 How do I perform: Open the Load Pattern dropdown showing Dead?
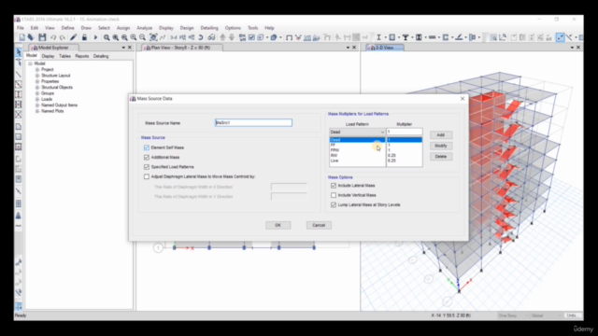pyautogui.click(x=357, y=132)
